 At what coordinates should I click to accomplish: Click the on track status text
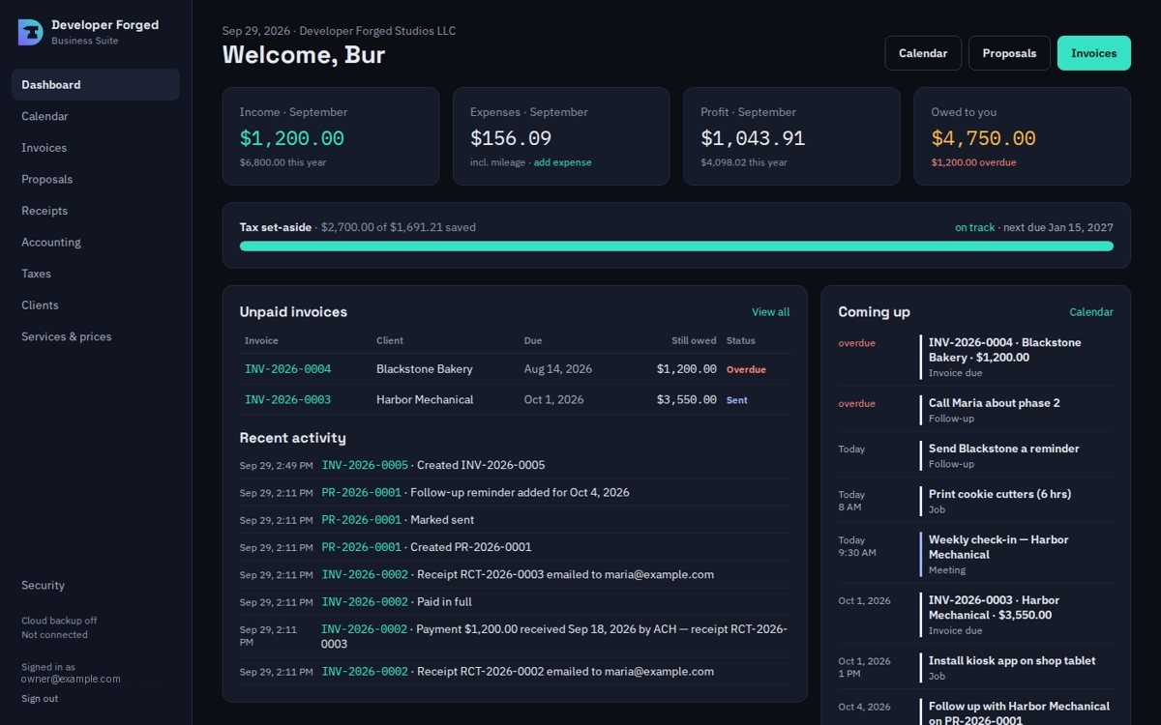[974, 227]
